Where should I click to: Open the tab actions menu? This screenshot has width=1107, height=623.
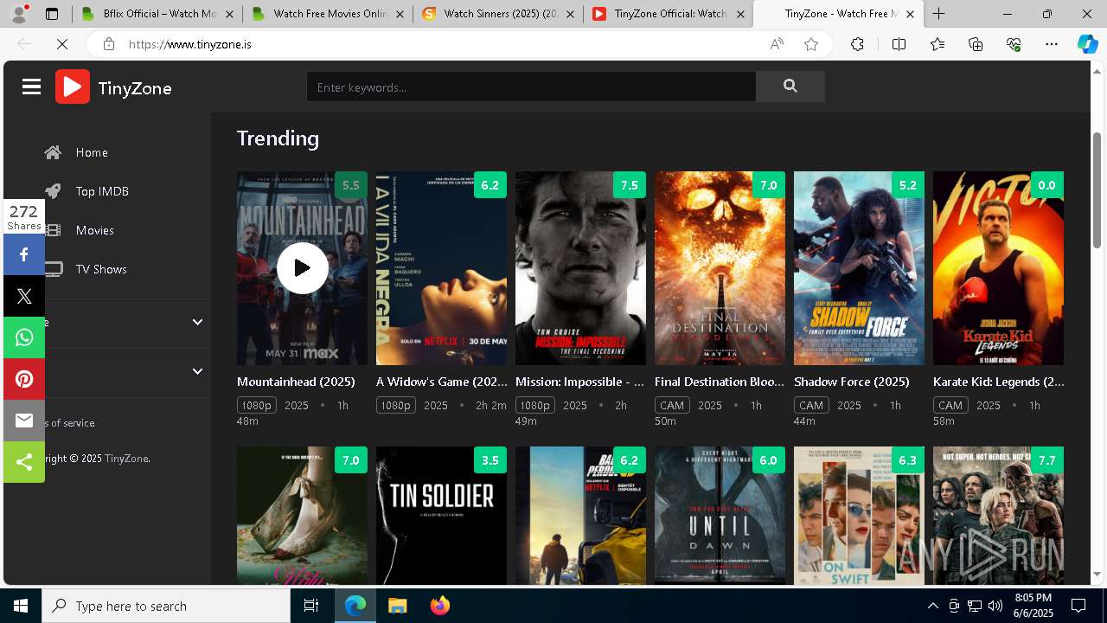point(52,14)
